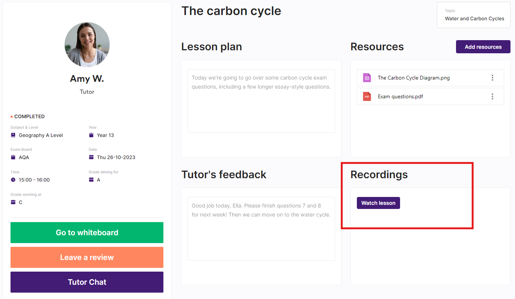Click Leave a review
Image resolution: width=515 pixels, height=299 pixels.
click(x=87, y=257)
